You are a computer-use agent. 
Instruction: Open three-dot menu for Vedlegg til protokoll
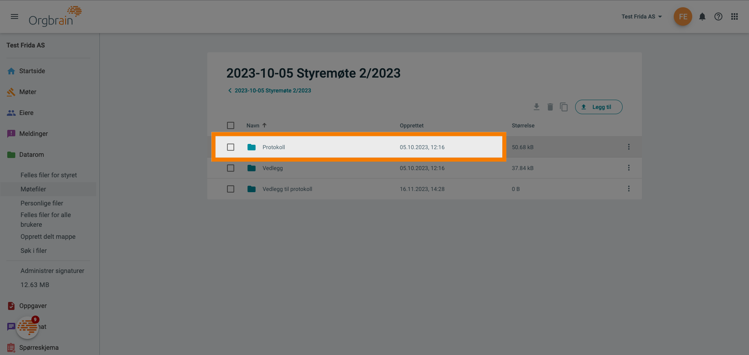(629, 189)
